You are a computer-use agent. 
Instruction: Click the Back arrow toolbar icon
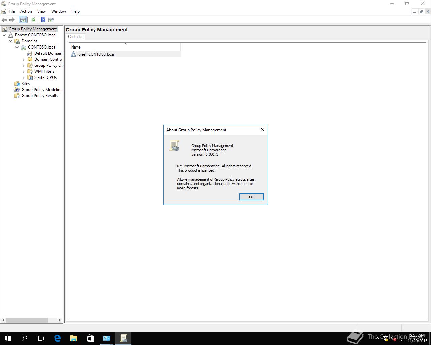pyautogui.click(x=4, y=20)
